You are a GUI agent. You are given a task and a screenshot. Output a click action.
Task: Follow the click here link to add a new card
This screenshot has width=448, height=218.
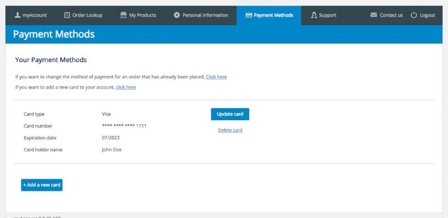[x=125, y=87]
